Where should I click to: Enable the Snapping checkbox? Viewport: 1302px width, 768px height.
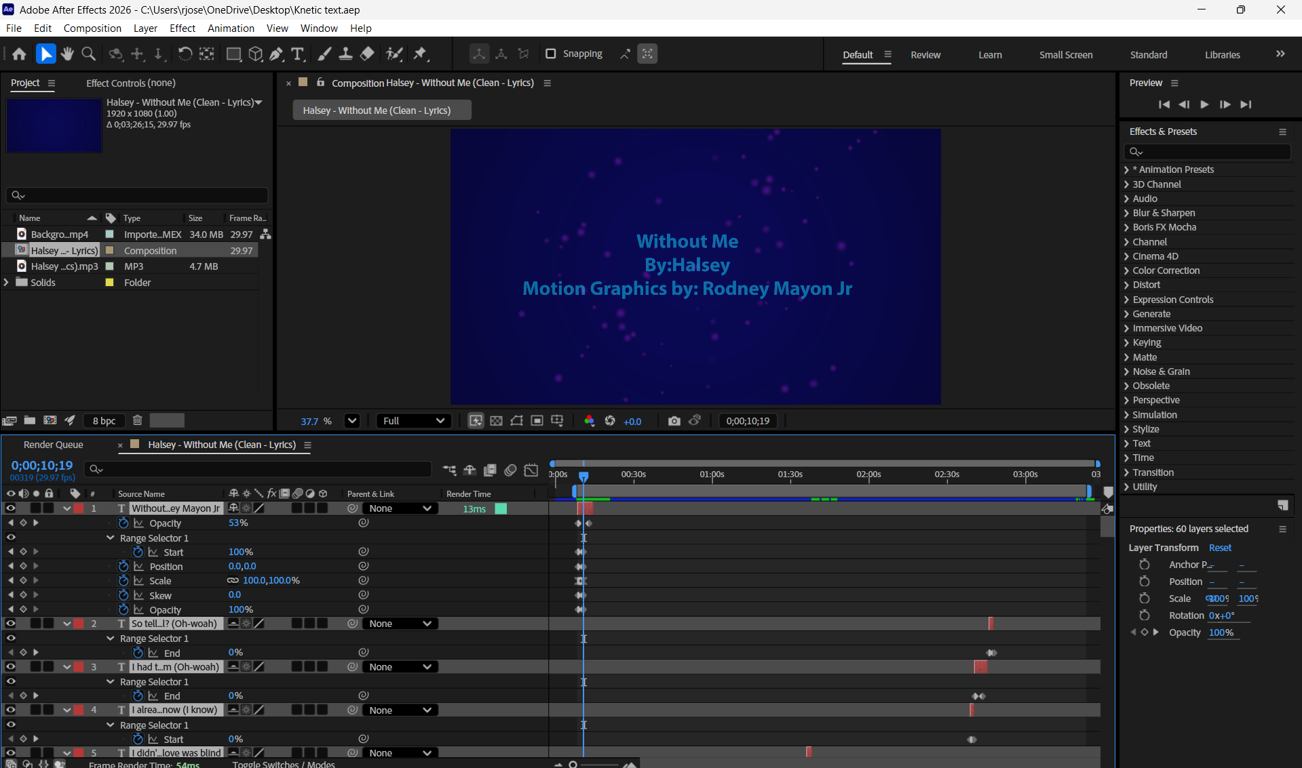(x=551, y=54)
